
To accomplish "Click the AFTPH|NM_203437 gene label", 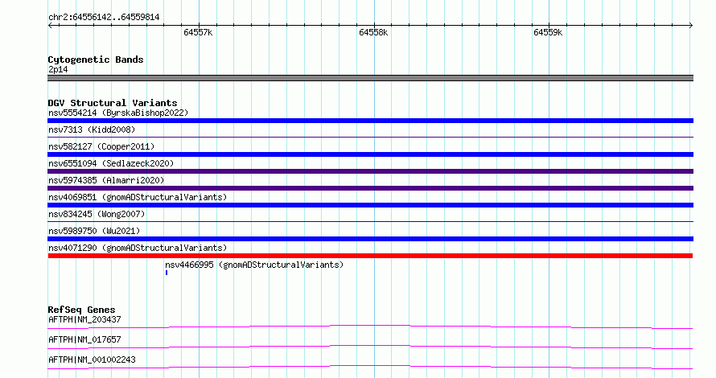I will [84, 319].
